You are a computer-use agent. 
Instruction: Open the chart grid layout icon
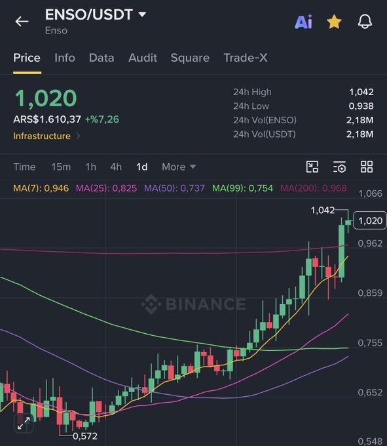[367, 167]
